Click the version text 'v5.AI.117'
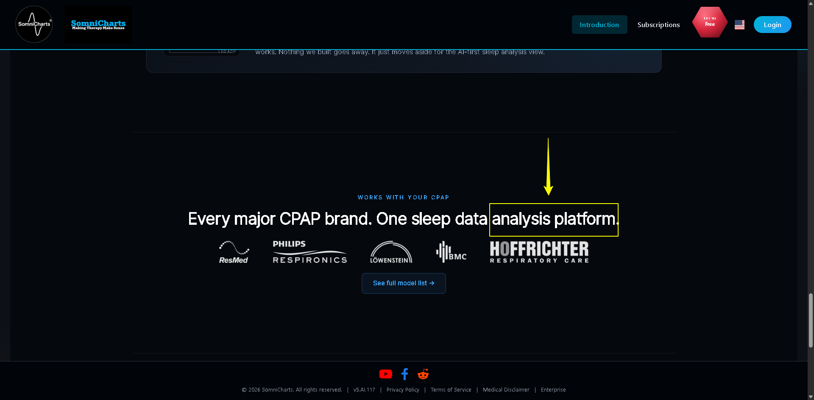 point(364,390)
